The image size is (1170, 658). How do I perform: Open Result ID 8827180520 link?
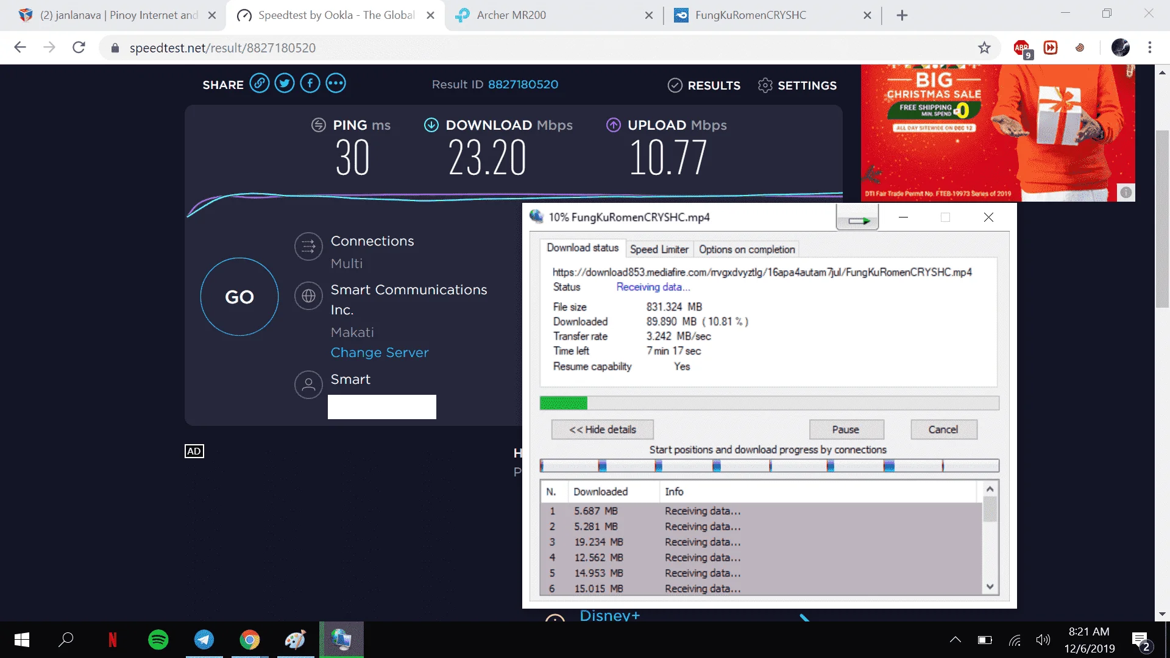(x=523, y=85)
